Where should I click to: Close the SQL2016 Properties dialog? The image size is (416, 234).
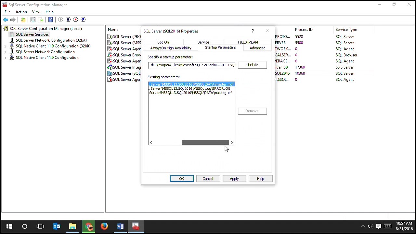pyautogui.click(x=267, y=31)
